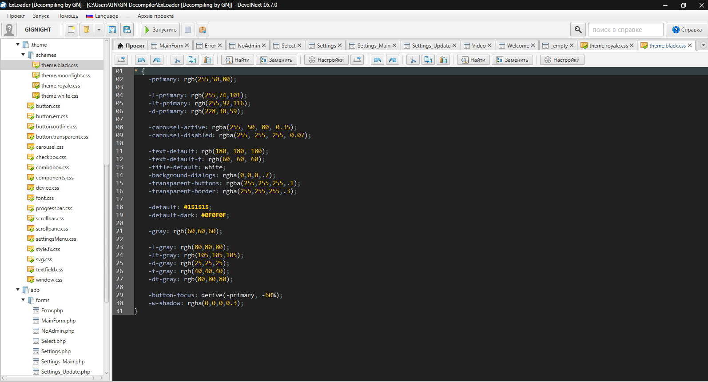Collapse the app folder
The width and height of the screenshot is (708, 382).
[x=18, y=290]
